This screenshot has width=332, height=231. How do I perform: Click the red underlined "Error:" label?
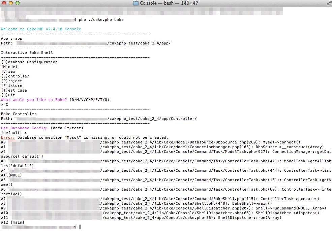coord(8,137)
